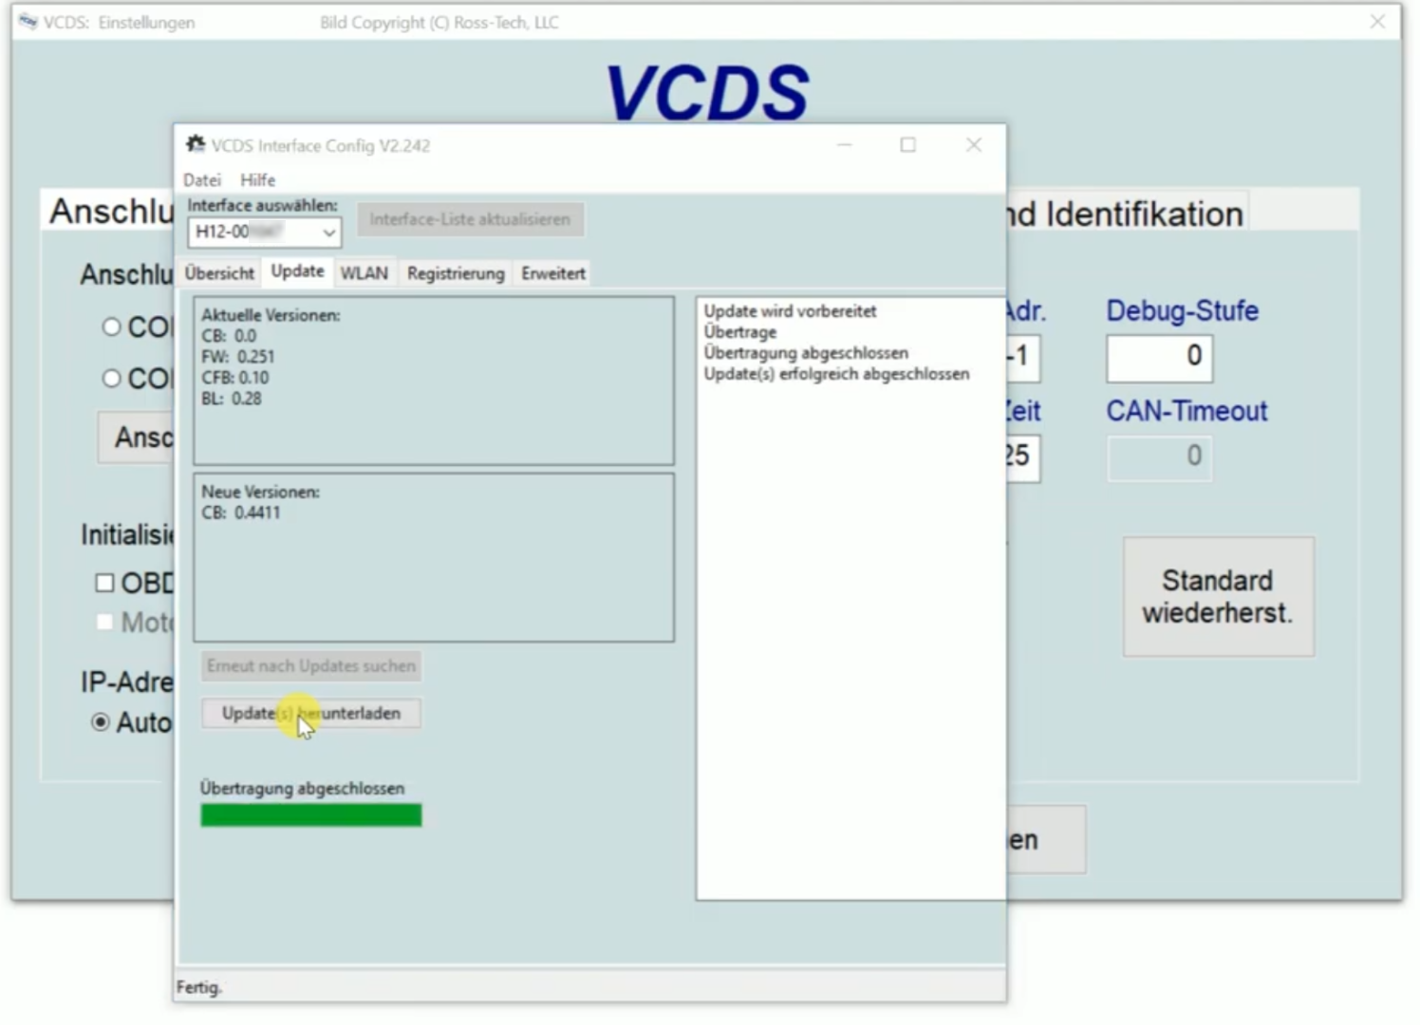Switch to the WLAN tab
1420x1025 pixels.
click(x=364, y=273)
